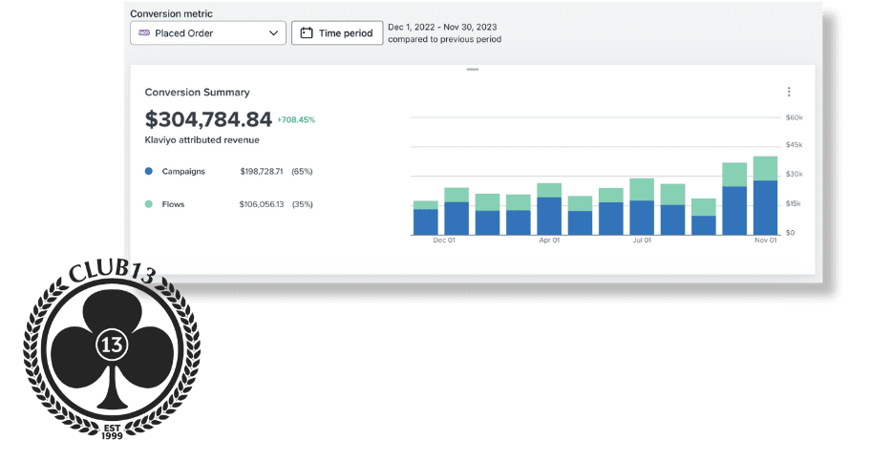This screenshot has height=461, width=871.
Task: Click the $106,056.13 Flows value
Action: pos(262,204)
